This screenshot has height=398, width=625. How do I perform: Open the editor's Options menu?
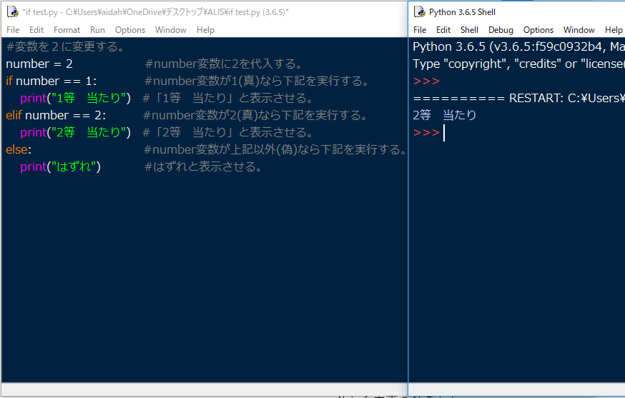(x=130, y=30)
